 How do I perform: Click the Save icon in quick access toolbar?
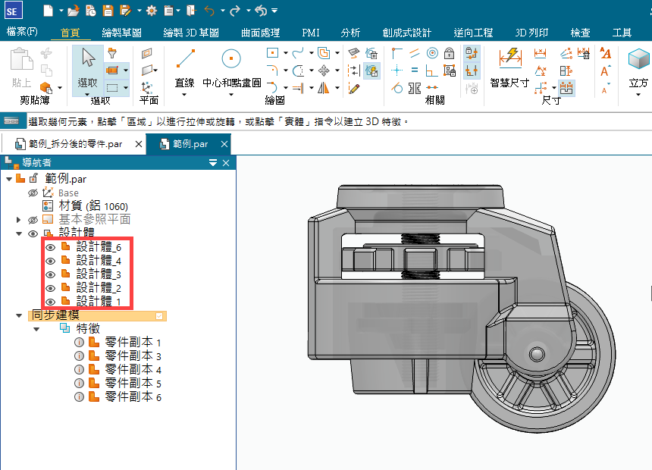108,11
